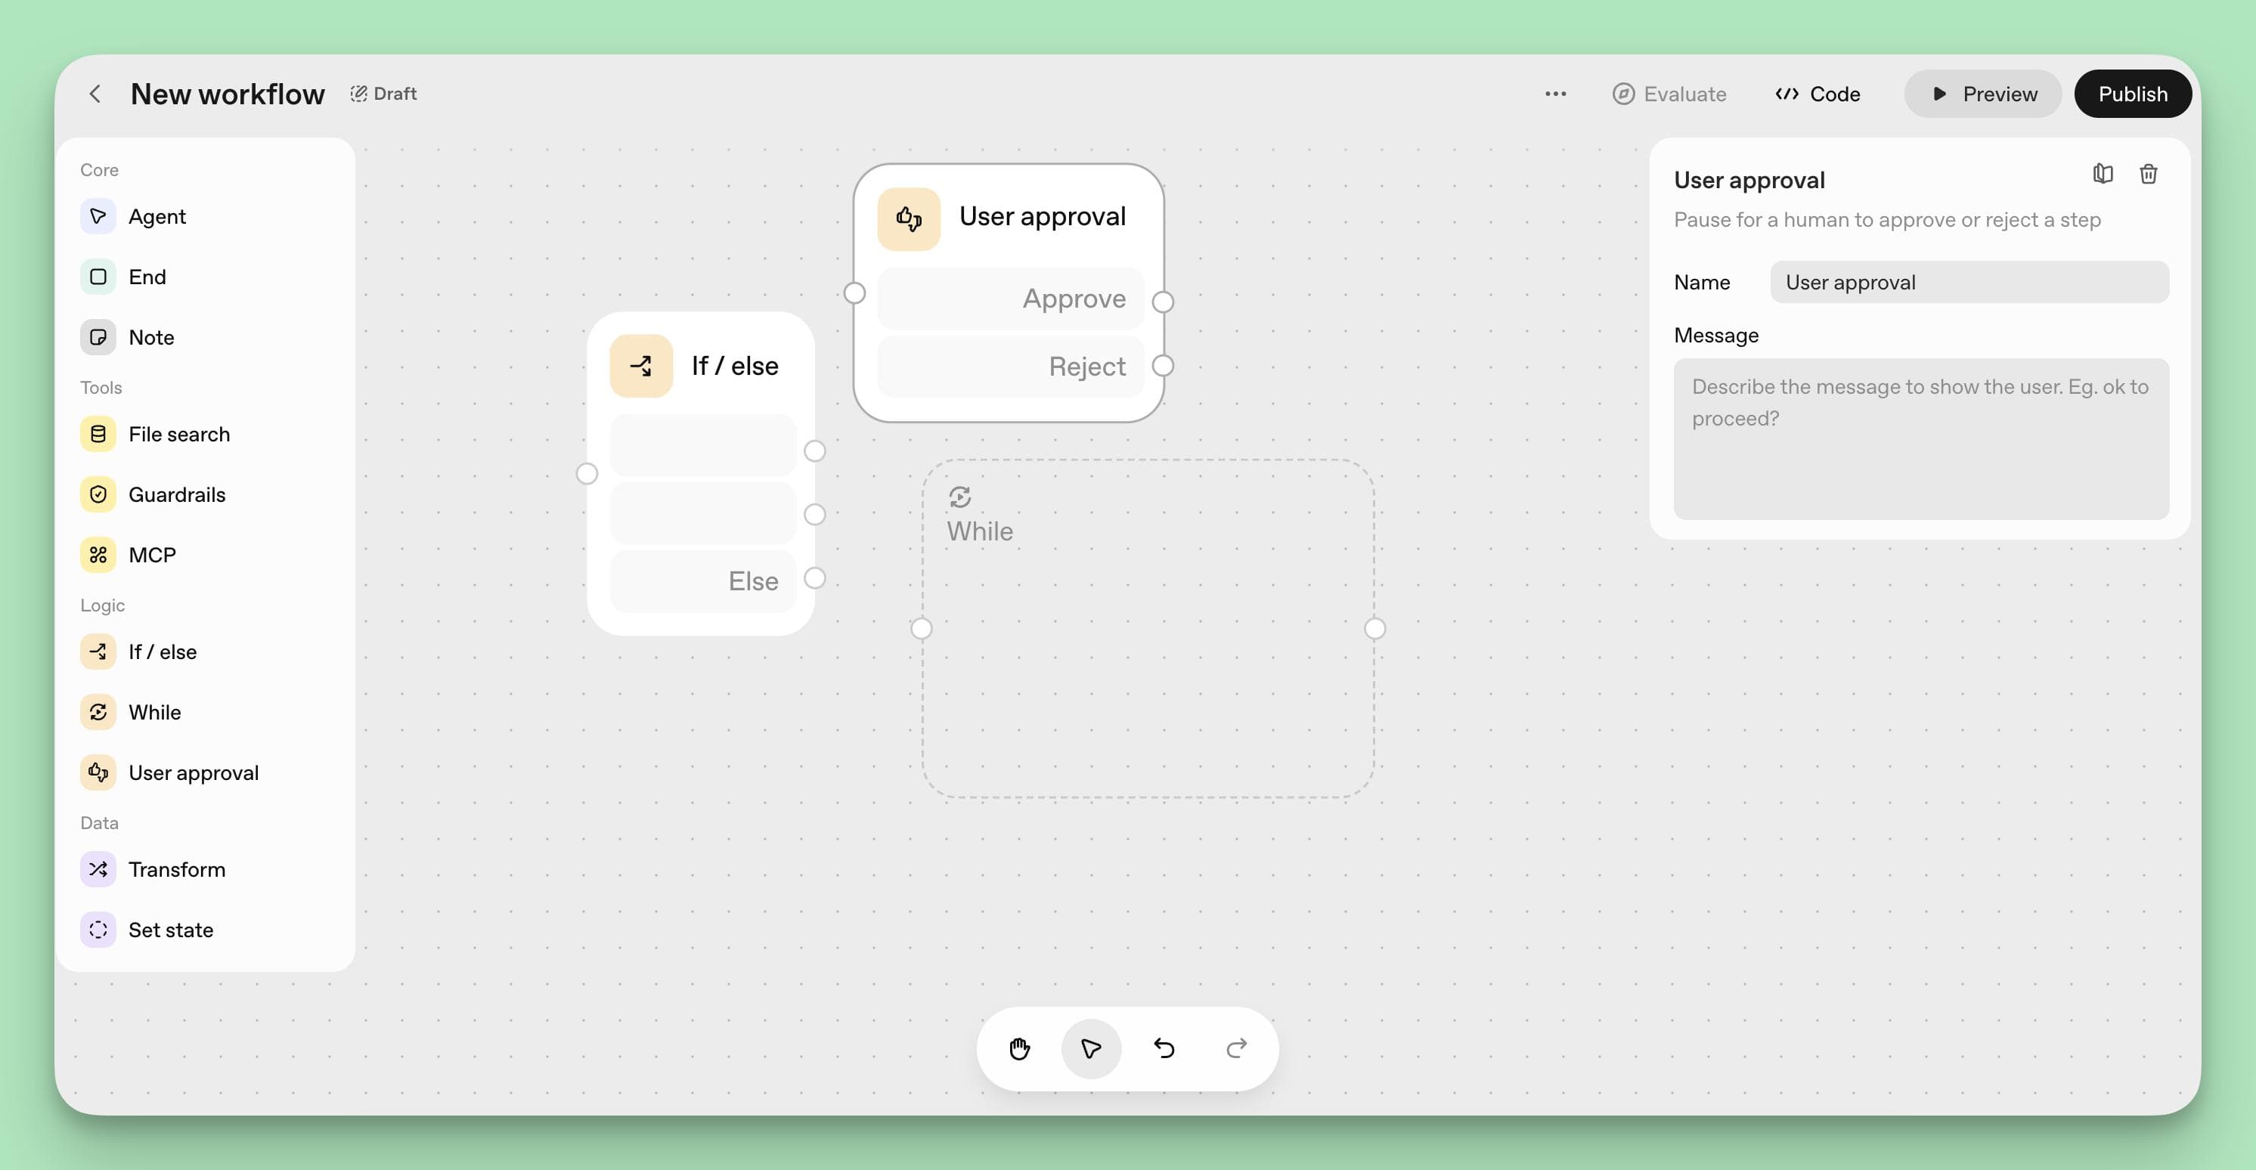Redo the last undone change

coord(1237,1048)
